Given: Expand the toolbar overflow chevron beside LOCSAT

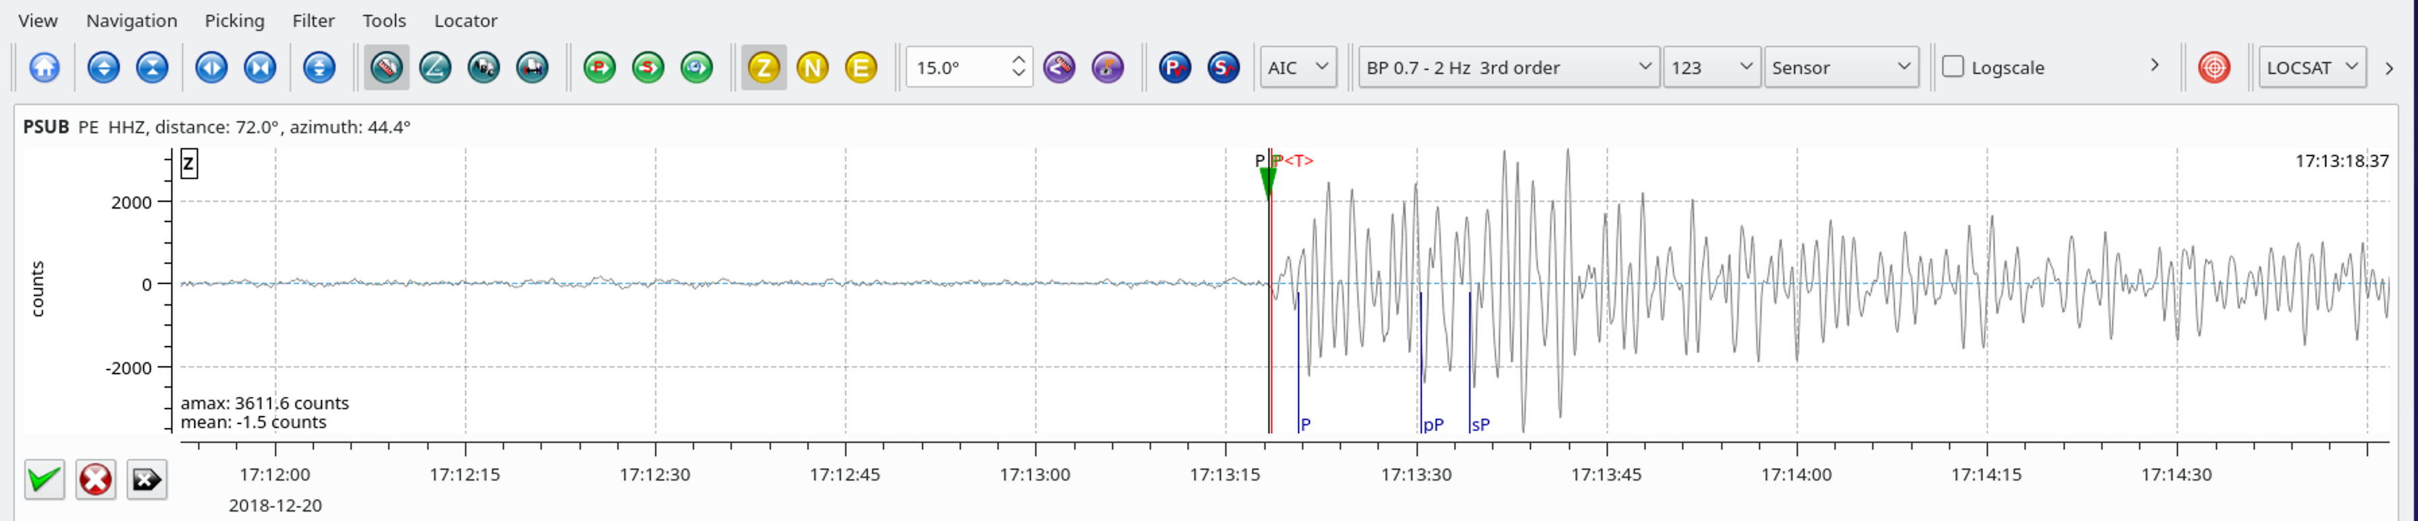Looking at the screenshot, I should (x=2389, y=69).
